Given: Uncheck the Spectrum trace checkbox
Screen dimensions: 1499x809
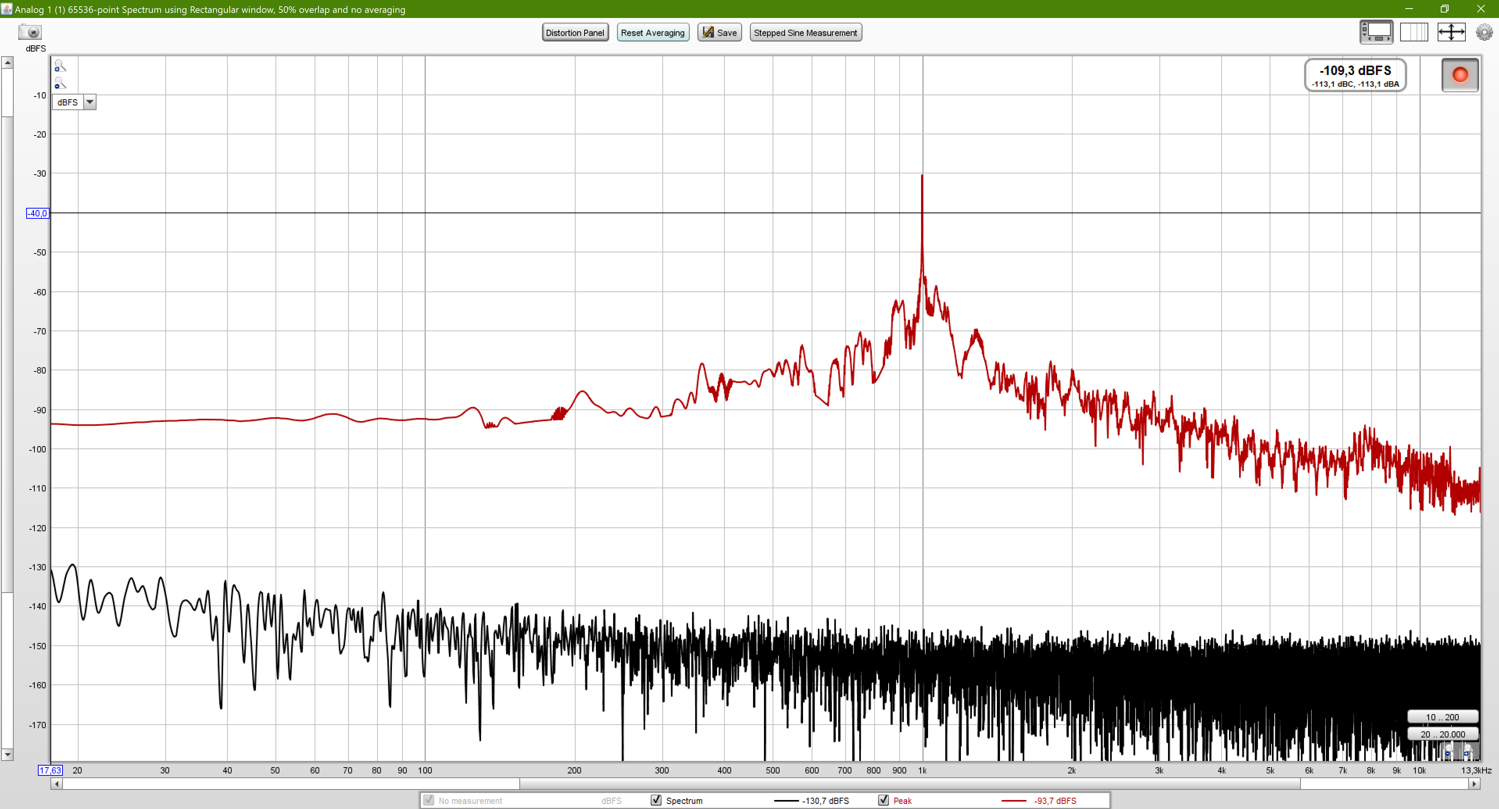Looking at the screenshot, I should click(x=656, y=800).
